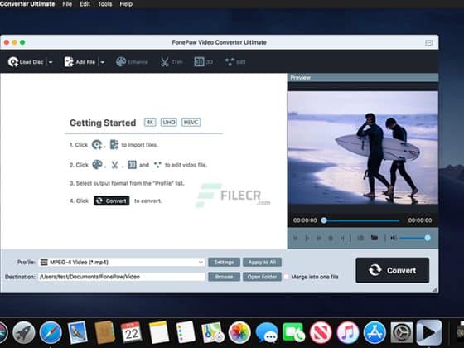464x348 pixels.
Task: Open the Load Disc dropdown arrow
Action: [51, 62]
